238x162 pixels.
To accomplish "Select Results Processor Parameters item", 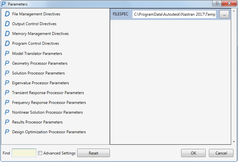I will coord(37,122).
